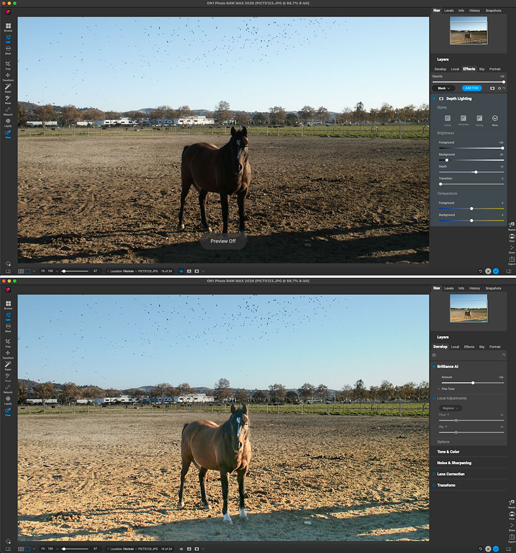The height and width of the screenshot is (553, 516).
Task: Open the Share icon in the top window
Action: pos(511,248)
